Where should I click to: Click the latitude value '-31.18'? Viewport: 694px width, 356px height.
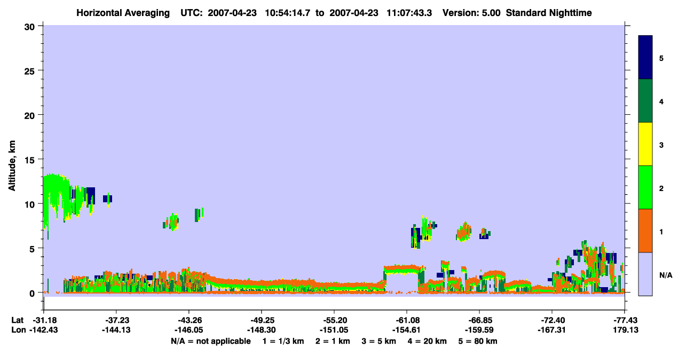tap(43, 320)
